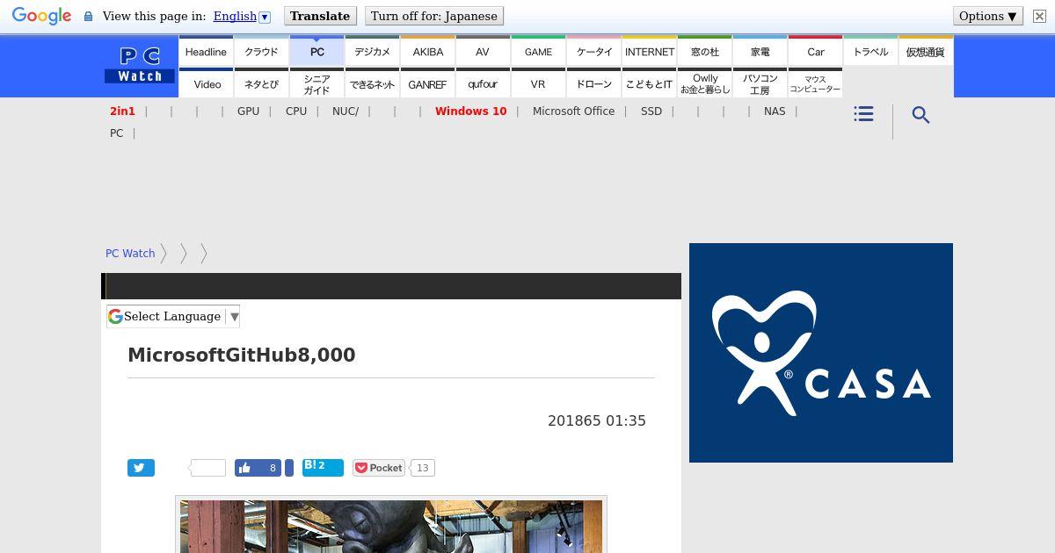This screenshot has width=1055, height=553.
Task: Open the AV tab
Action: (x=483, y=51)
